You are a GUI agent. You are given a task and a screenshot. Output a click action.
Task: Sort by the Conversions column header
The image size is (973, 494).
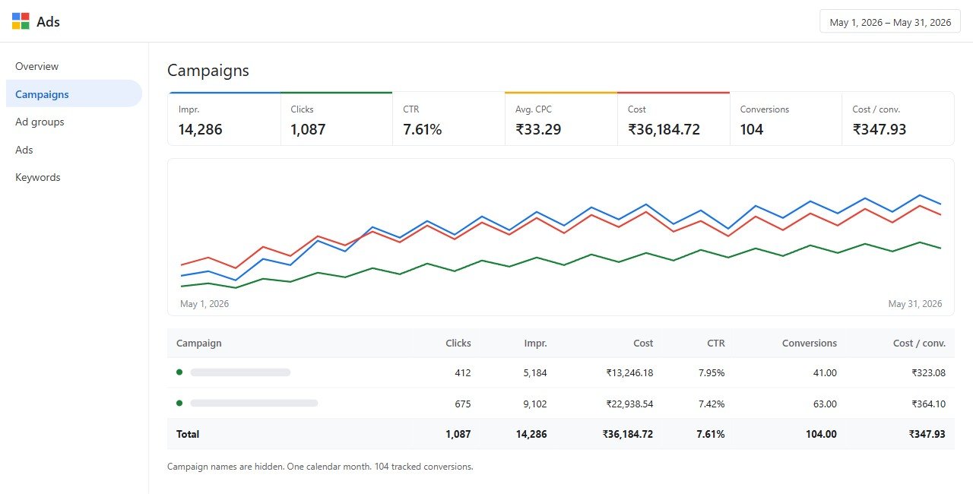tap(810, 343)
